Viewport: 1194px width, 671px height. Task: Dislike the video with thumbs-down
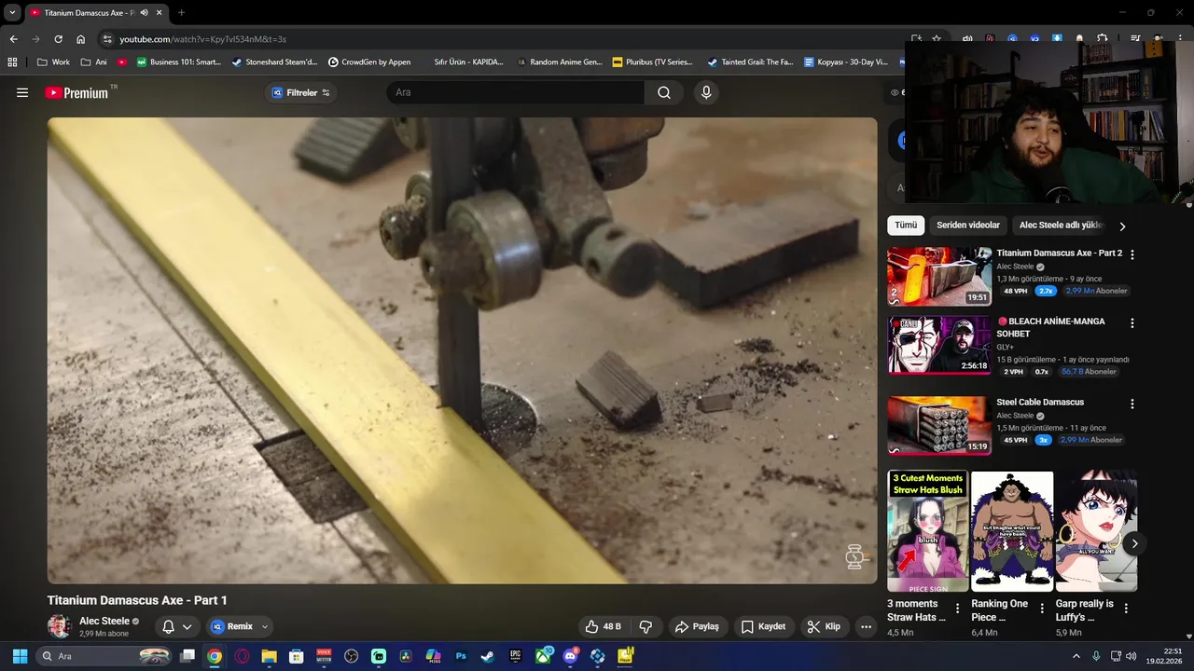(646, 626)
